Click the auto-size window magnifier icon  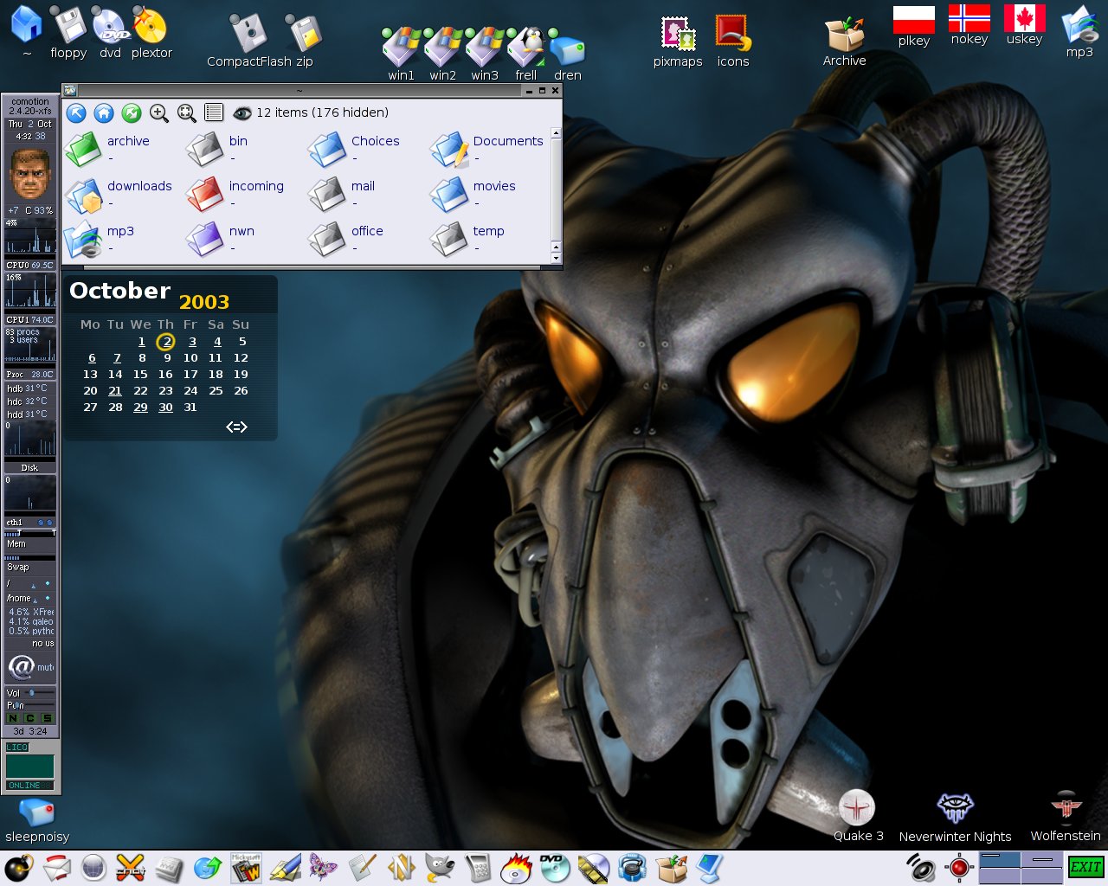187,112
